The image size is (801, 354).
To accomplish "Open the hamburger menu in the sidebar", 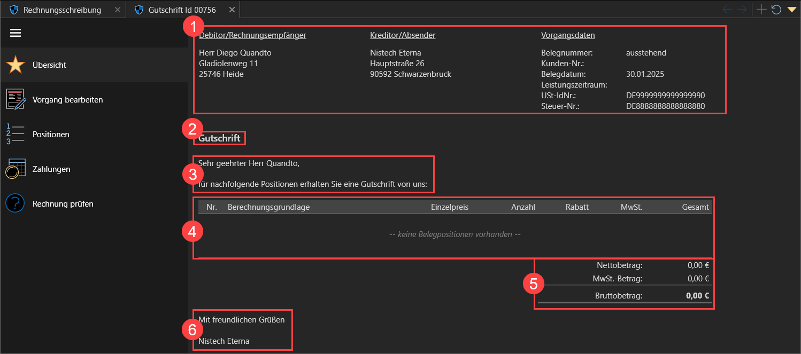I will tap(16, 33).
